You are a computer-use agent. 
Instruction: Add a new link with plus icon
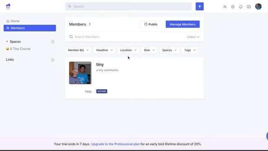[53, 60]
